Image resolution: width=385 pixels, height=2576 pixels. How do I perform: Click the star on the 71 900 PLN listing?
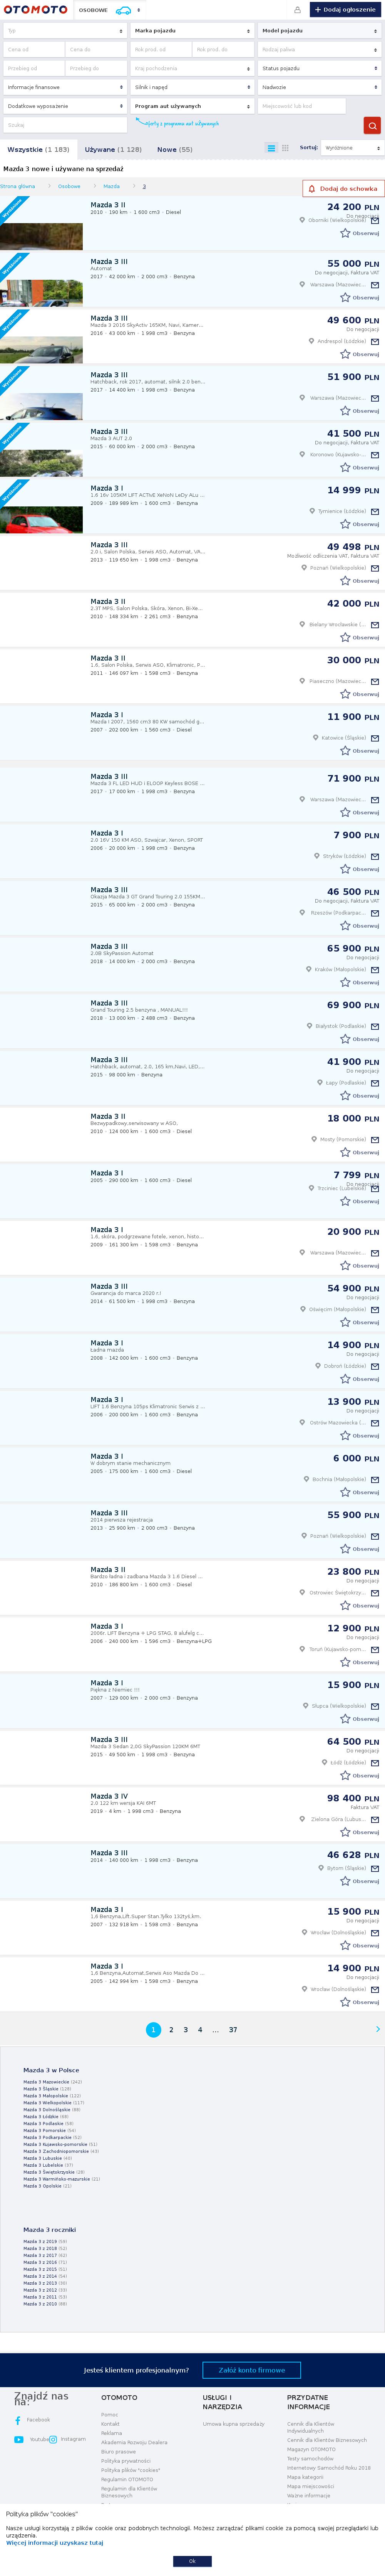point(345,812)
